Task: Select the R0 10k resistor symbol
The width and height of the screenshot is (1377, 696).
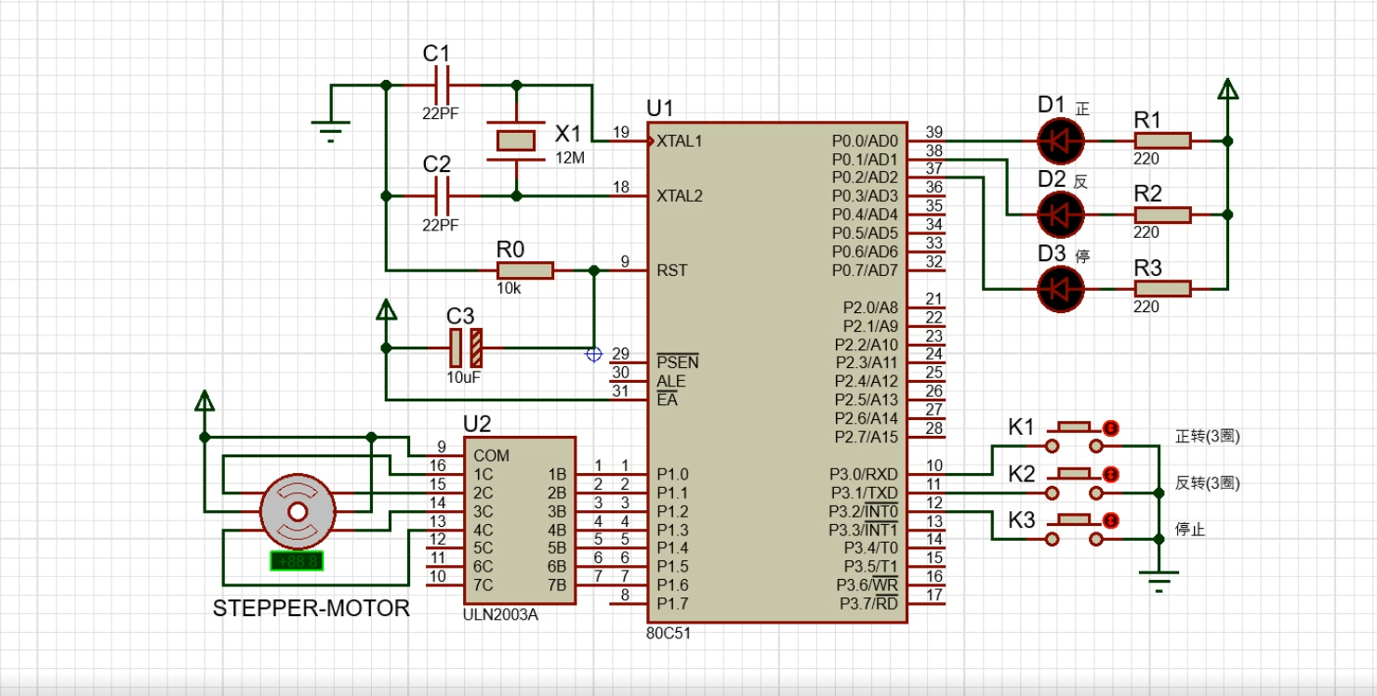Action: pos(525,270)
